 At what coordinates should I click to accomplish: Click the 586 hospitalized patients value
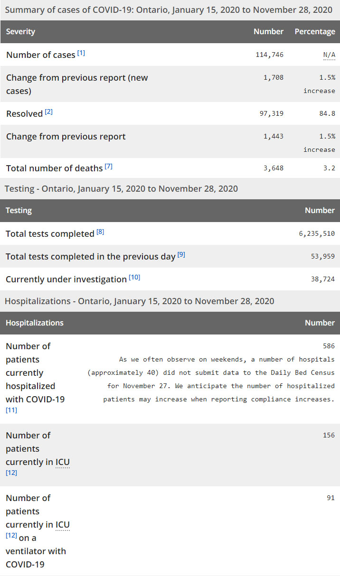click(329, 346)
